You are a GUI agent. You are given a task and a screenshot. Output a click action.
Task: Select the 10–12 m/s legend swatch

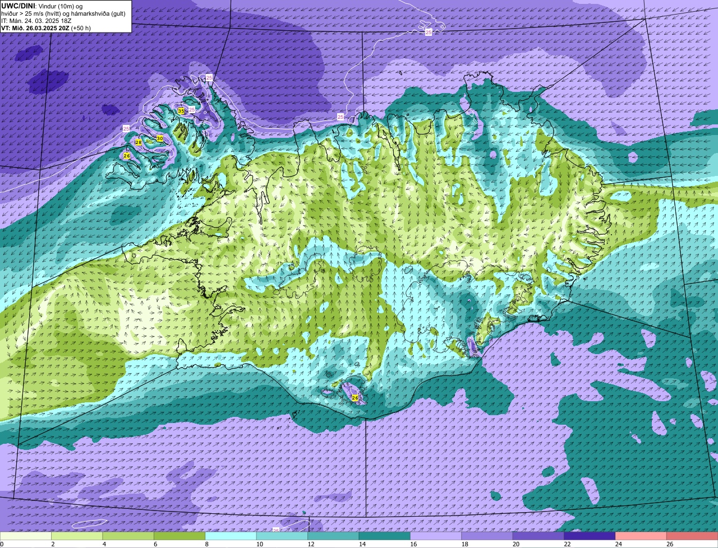[282, 536]
